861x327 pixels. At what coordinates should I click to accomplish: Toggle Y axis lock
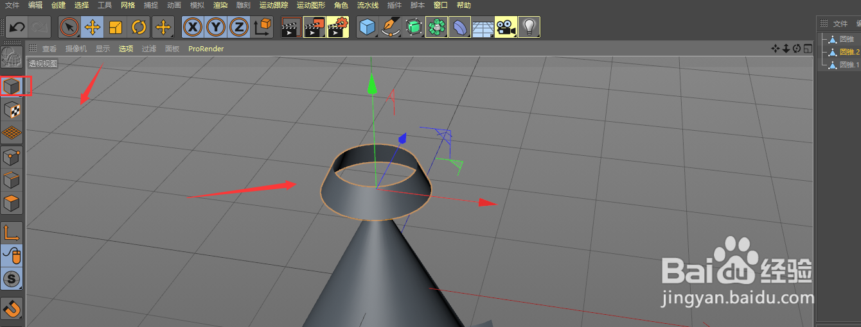[216, 27]
